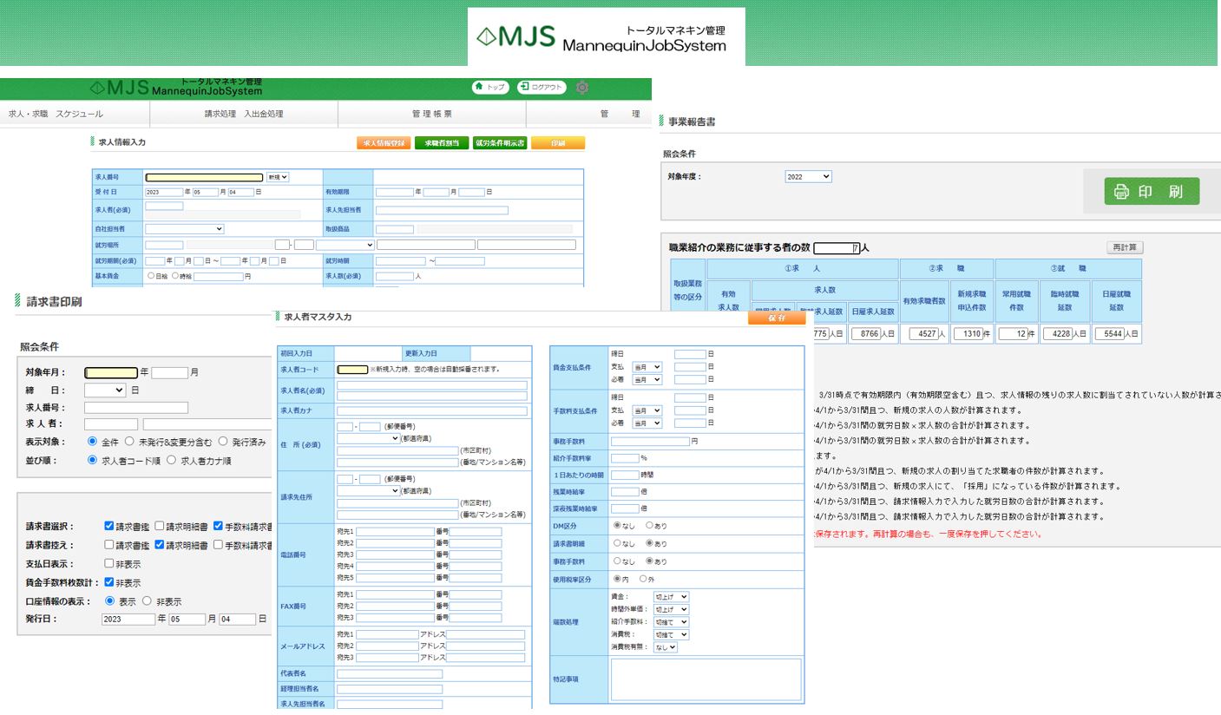This screenshot has width=1221, height=715.
Task: Toggle 請求明細書 checkbox in 請求書選択
Action: (160, 526)
